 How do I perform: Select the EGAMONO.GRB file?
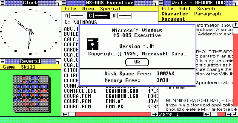click(x=122, y=91)
